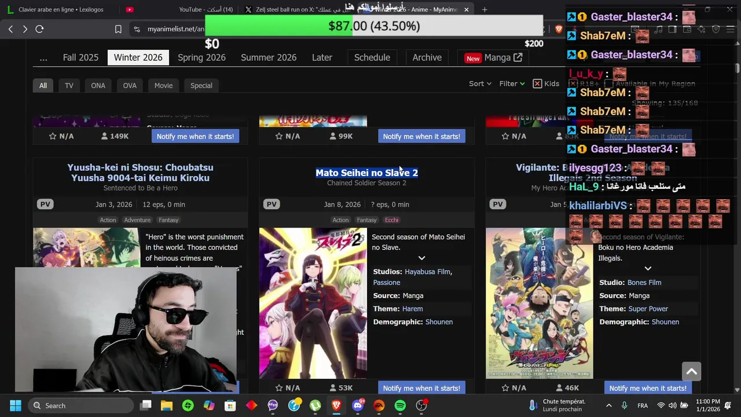Open the Yuusha-kei ni Shosu title link
Image resolution: width=741 pixels, height=417 pixels.
pyautogui.click(x=141, y=173)
